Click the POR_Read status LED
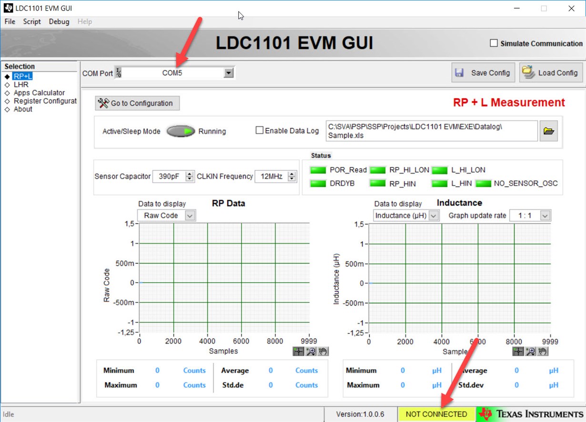This screenshot has height=422, width=586. [318, 170]
